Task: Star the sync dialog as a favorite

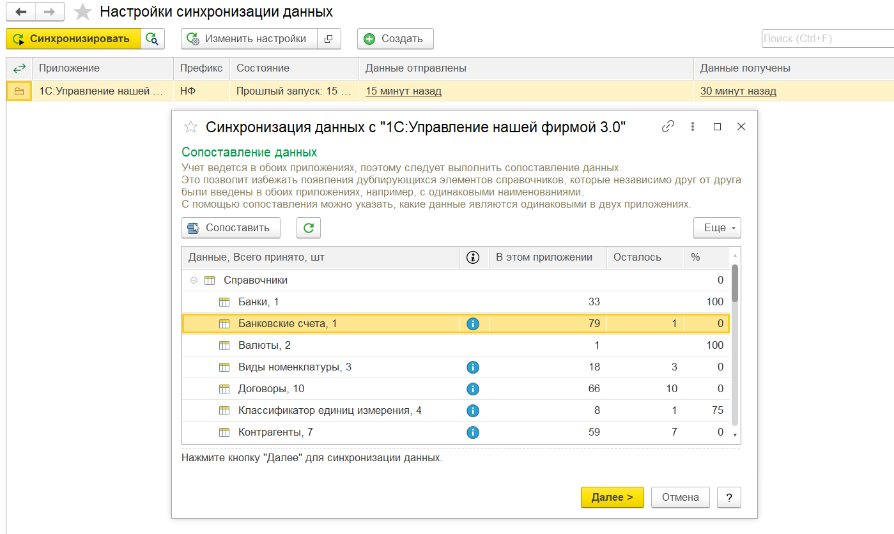Action: (190, 127)
